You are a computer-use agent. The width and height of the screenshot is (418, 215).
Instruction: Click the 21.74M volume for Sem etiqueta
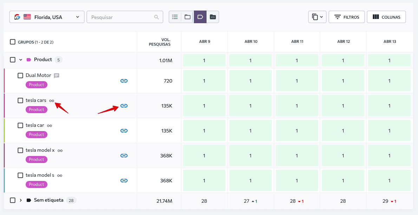pos(164,201)
